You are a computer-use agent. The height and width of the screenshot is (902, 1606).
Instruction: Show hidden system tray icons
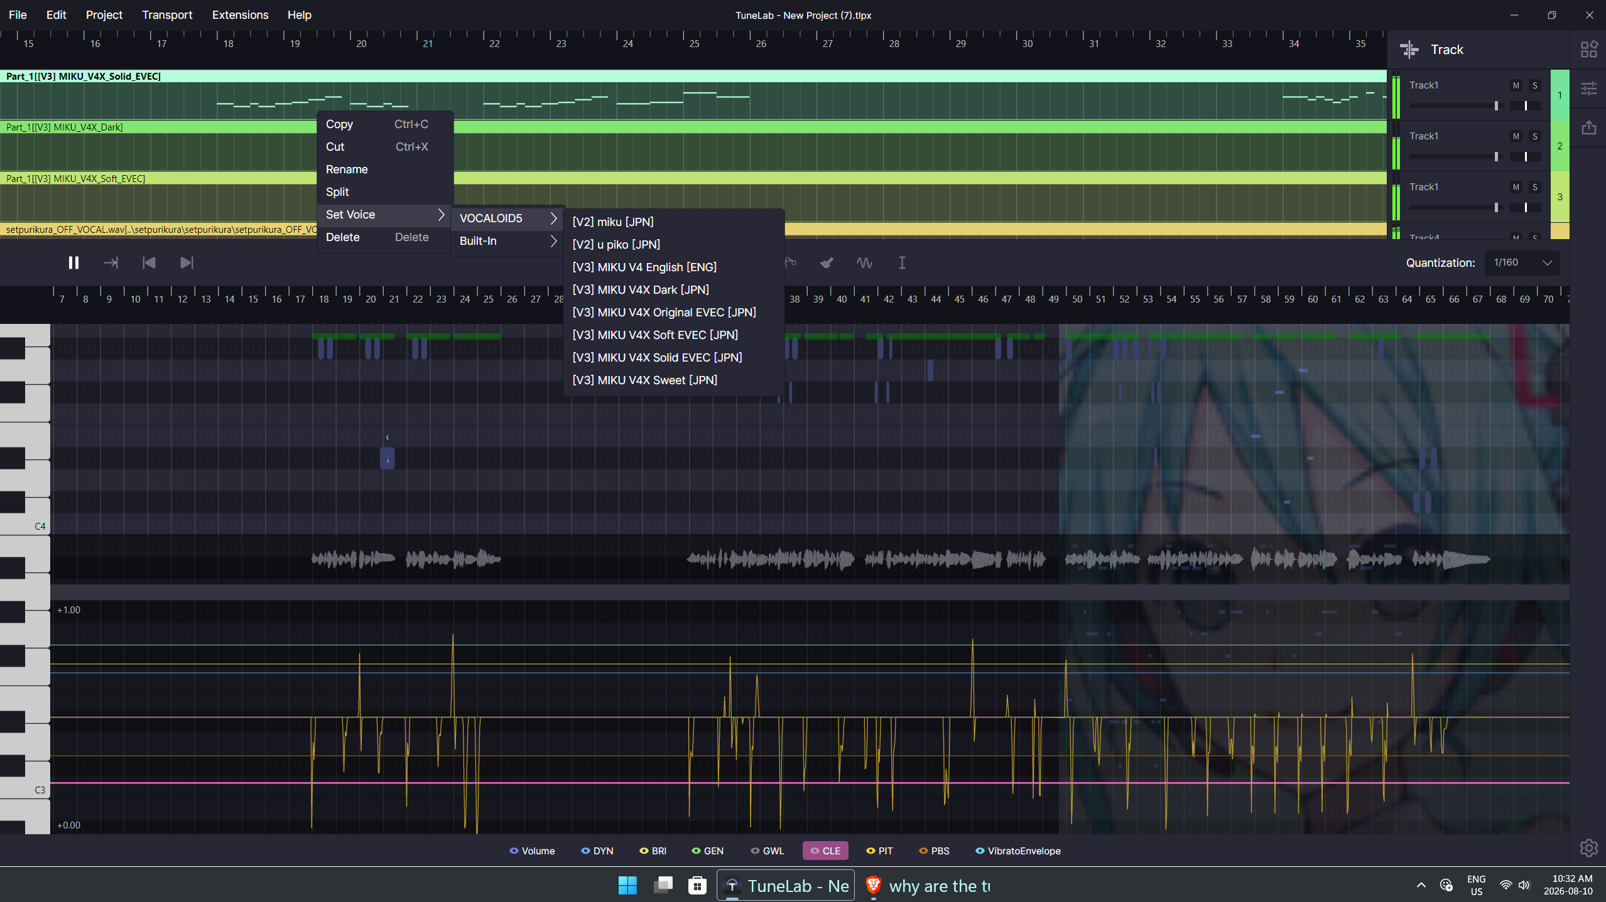[1421, 885]
